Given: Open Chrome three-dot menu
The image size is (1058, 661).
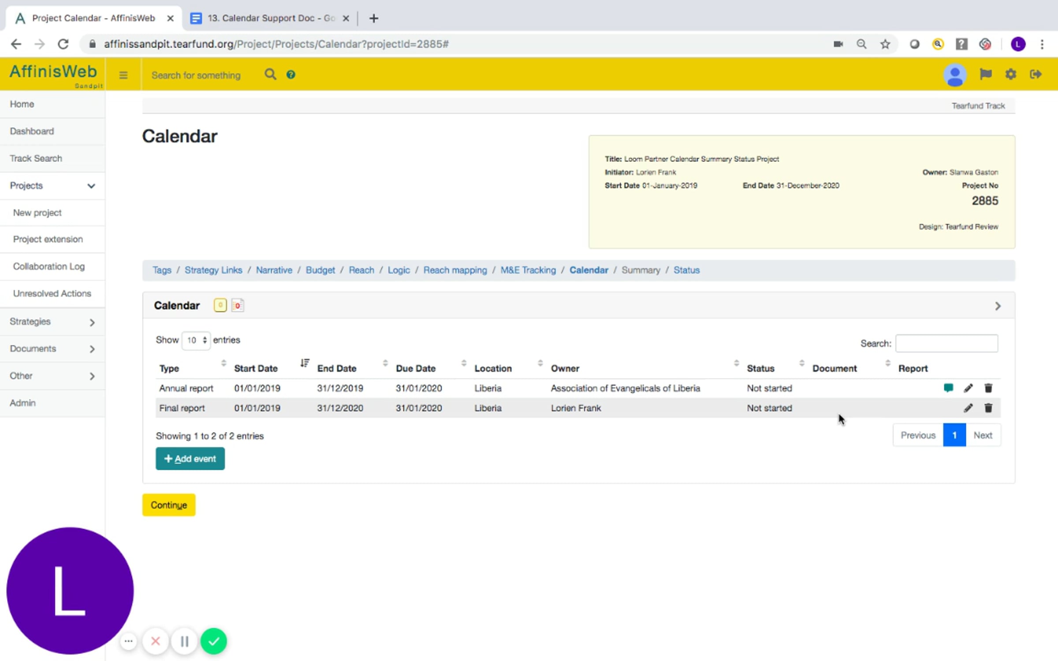Looking at the screenshot, I should [x=1042, y=44].
